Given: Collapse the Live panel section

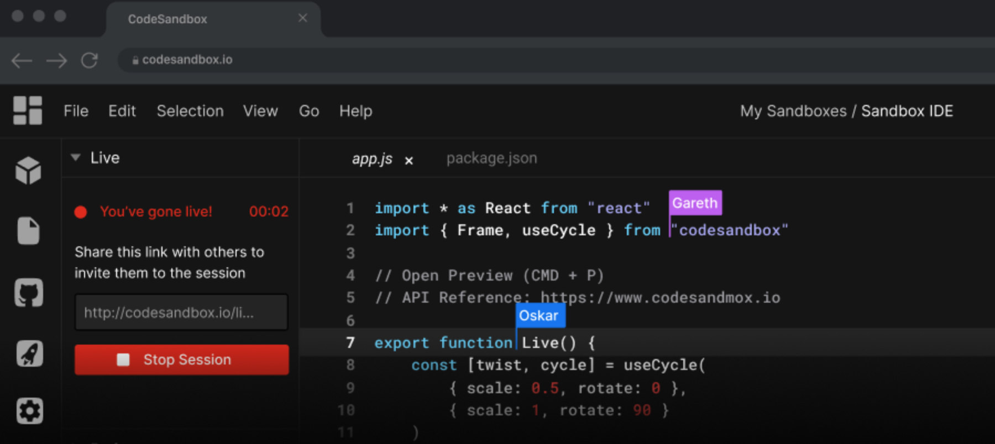Looking at the screenshot, I should pyautogui.click(x=76, y=157).
